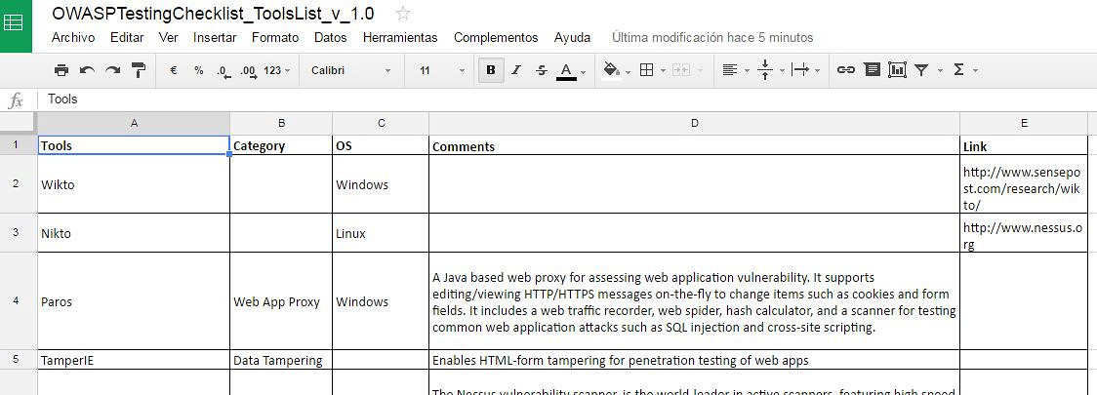Insert a comment

click(872, 70)
